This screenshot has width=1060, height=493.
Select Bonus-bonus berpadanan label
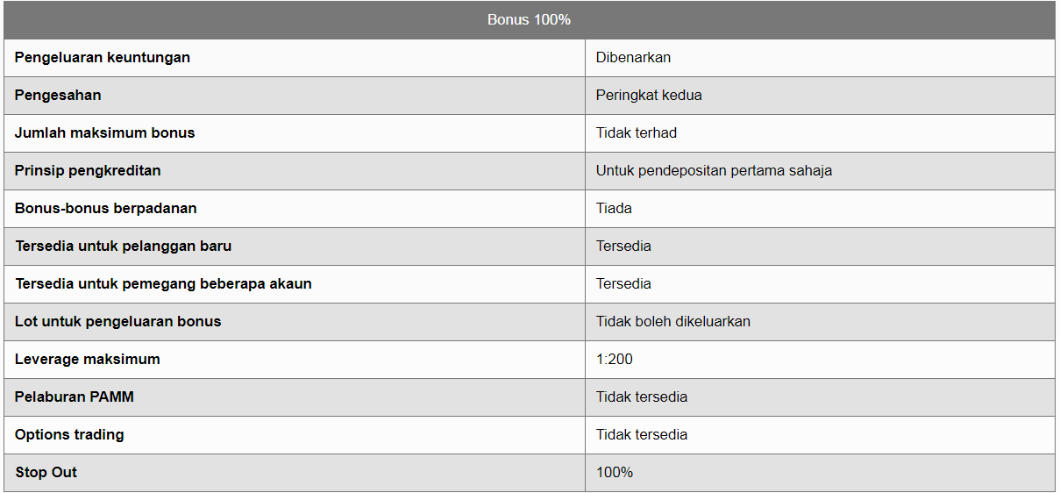(106, 209)
